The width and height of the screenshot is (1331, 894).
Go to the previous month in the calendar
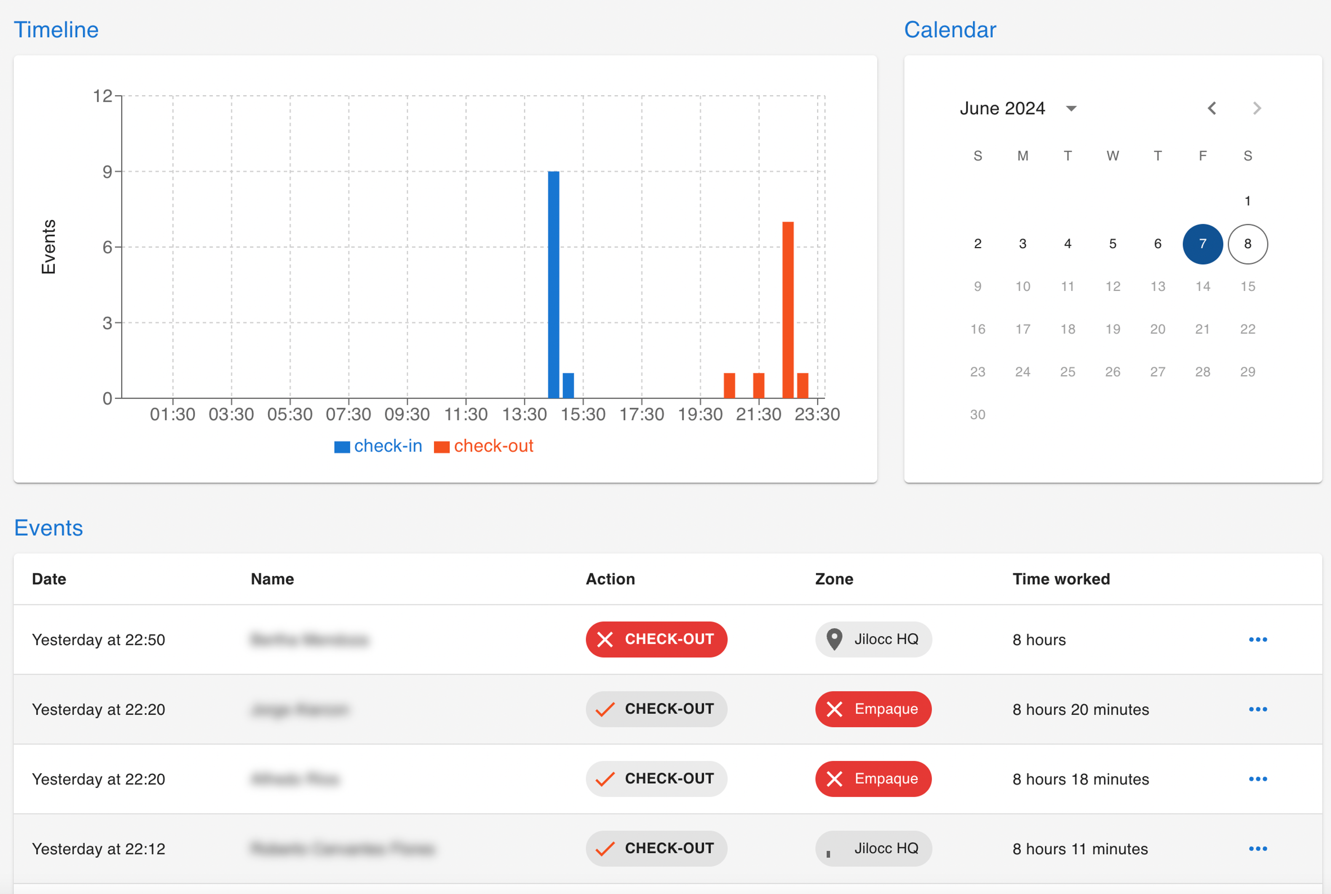[1212, 109]
